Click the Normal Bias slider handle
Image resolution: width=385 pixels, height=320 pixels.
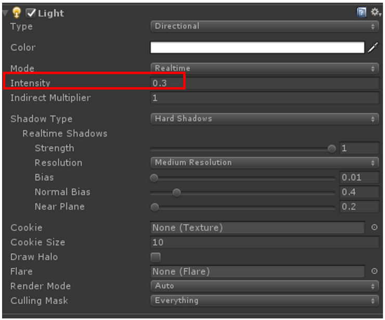coord(176,193)
